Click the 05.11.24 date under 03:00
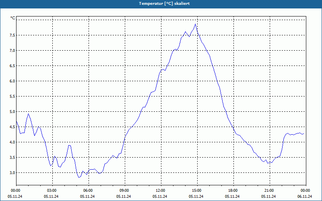The width and height of the screenshot is (322, 201). pyautogui.click(x=51, y=197)
